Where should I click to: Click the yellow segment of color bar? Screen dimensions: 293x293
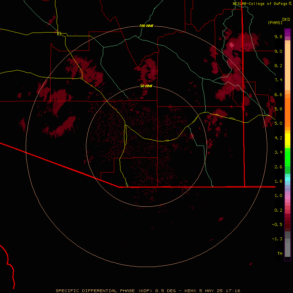point(287,139)
